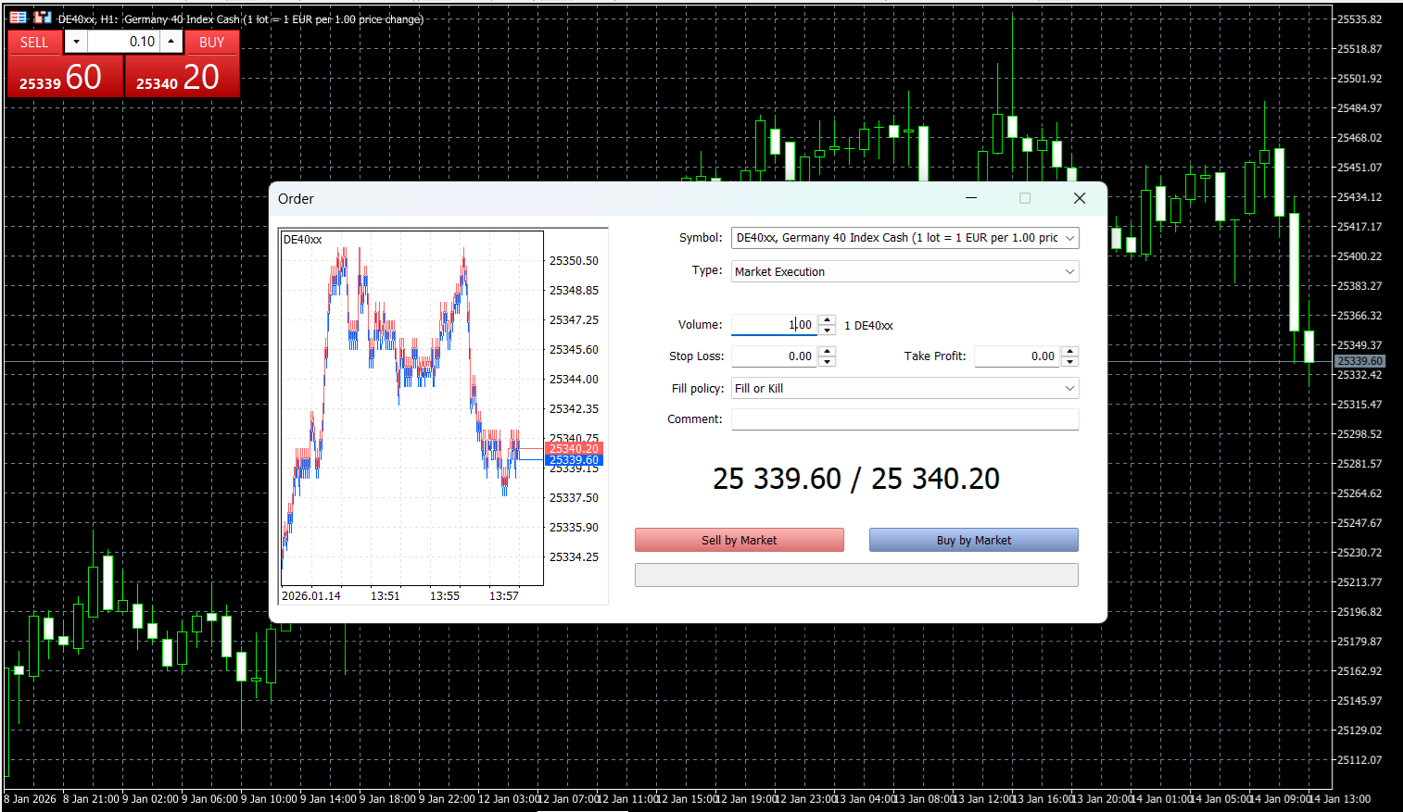Click the 0.10 lot size field
1403x812 pixels.
click(x=124, y=42)
